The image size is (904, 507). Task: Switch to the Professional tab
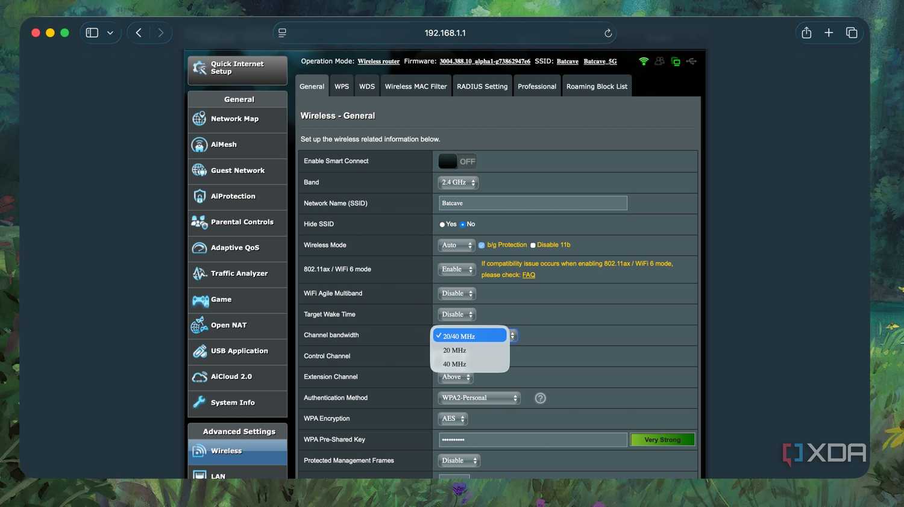(537, 86)
